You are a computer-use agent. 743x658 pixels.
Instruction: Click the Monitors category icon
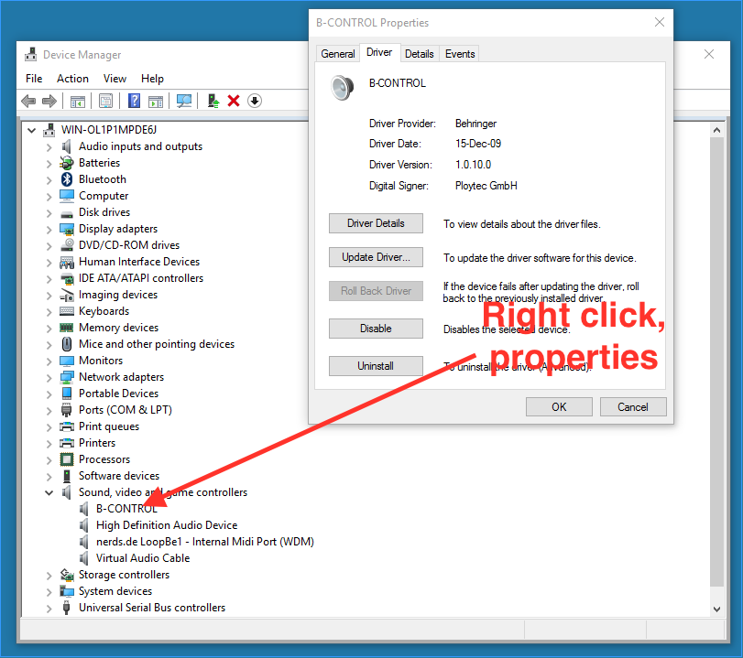[67, 361]
